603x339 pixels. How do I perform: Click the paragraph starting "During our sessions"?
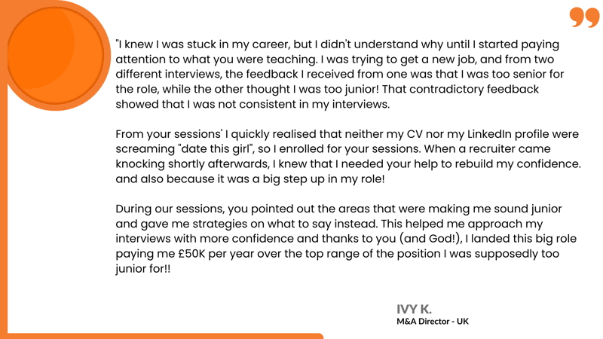339,238
